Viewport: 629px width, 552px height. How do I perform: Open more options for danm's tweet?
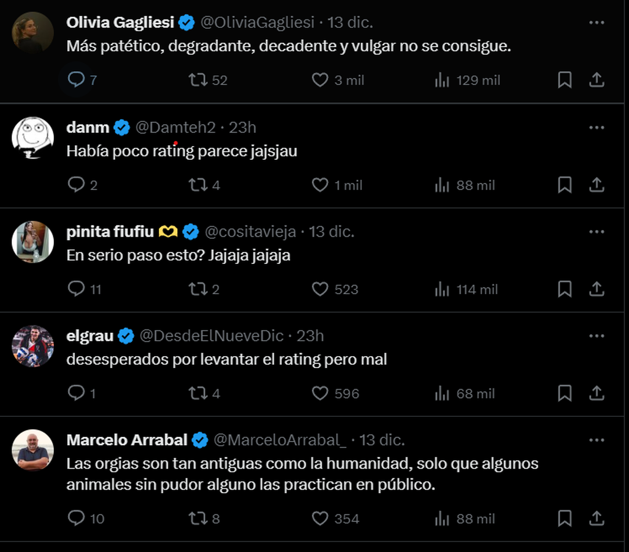click(x=597, y=127)
